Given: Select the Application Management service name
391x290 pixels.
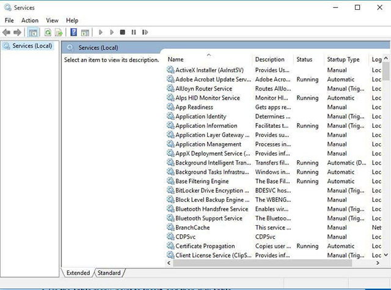Looking at the screenshot, I should click(208, 144).
